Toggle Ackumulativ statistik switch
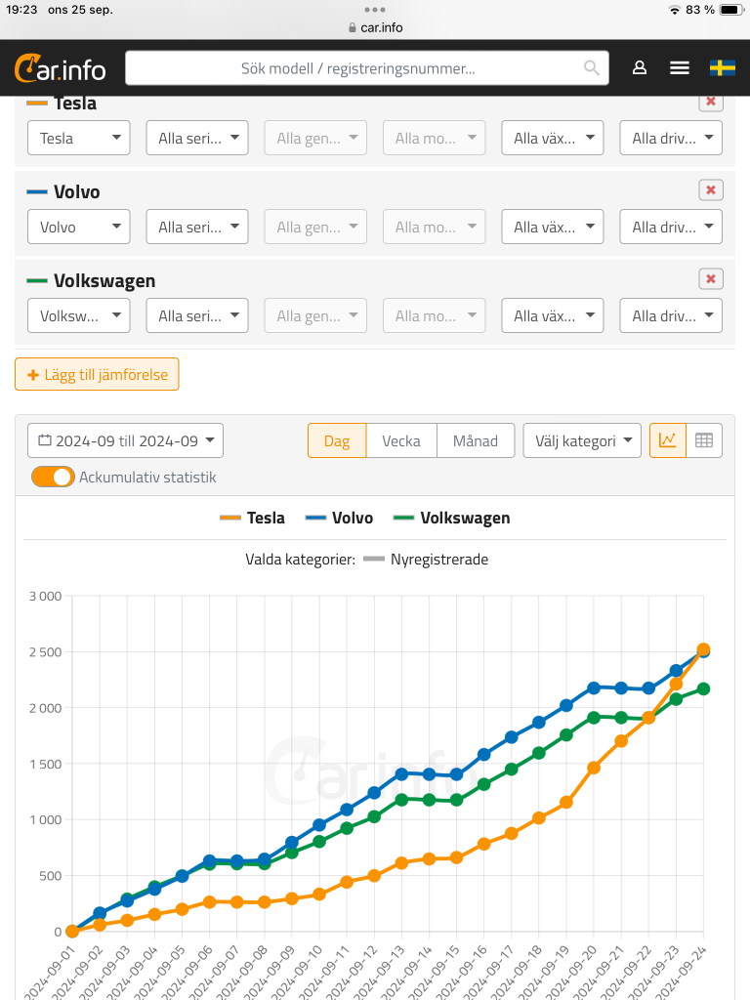Image resolution: width=750 pixels, height=1000 pixels. [53, 477]
